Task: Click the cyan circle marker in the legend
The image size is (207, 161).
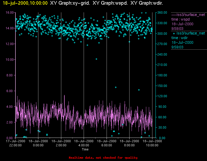Action: point(174,33)
